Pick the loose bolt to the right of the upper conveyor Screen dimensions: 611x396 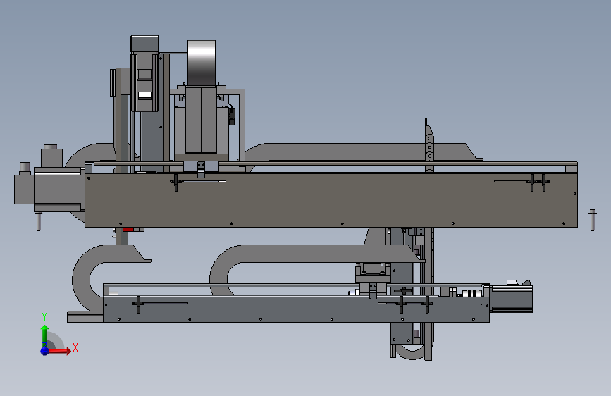pyautogui.click(x=593, y=220)
